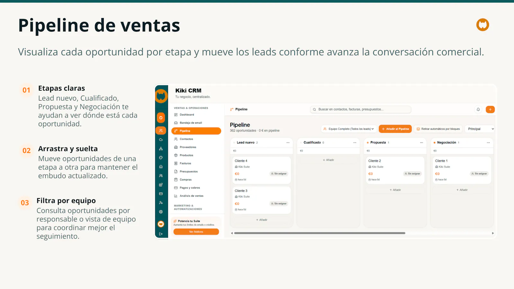
Task: Open the notifications bell
Action: tap(478, 109)
